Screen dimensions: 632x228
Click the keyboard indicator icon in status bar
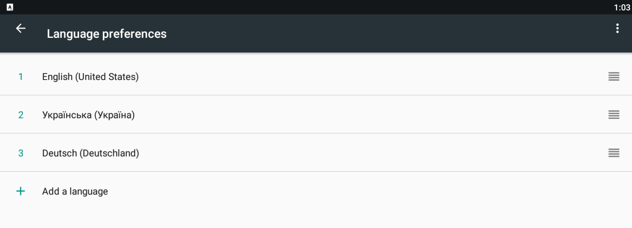pos(10,7)
